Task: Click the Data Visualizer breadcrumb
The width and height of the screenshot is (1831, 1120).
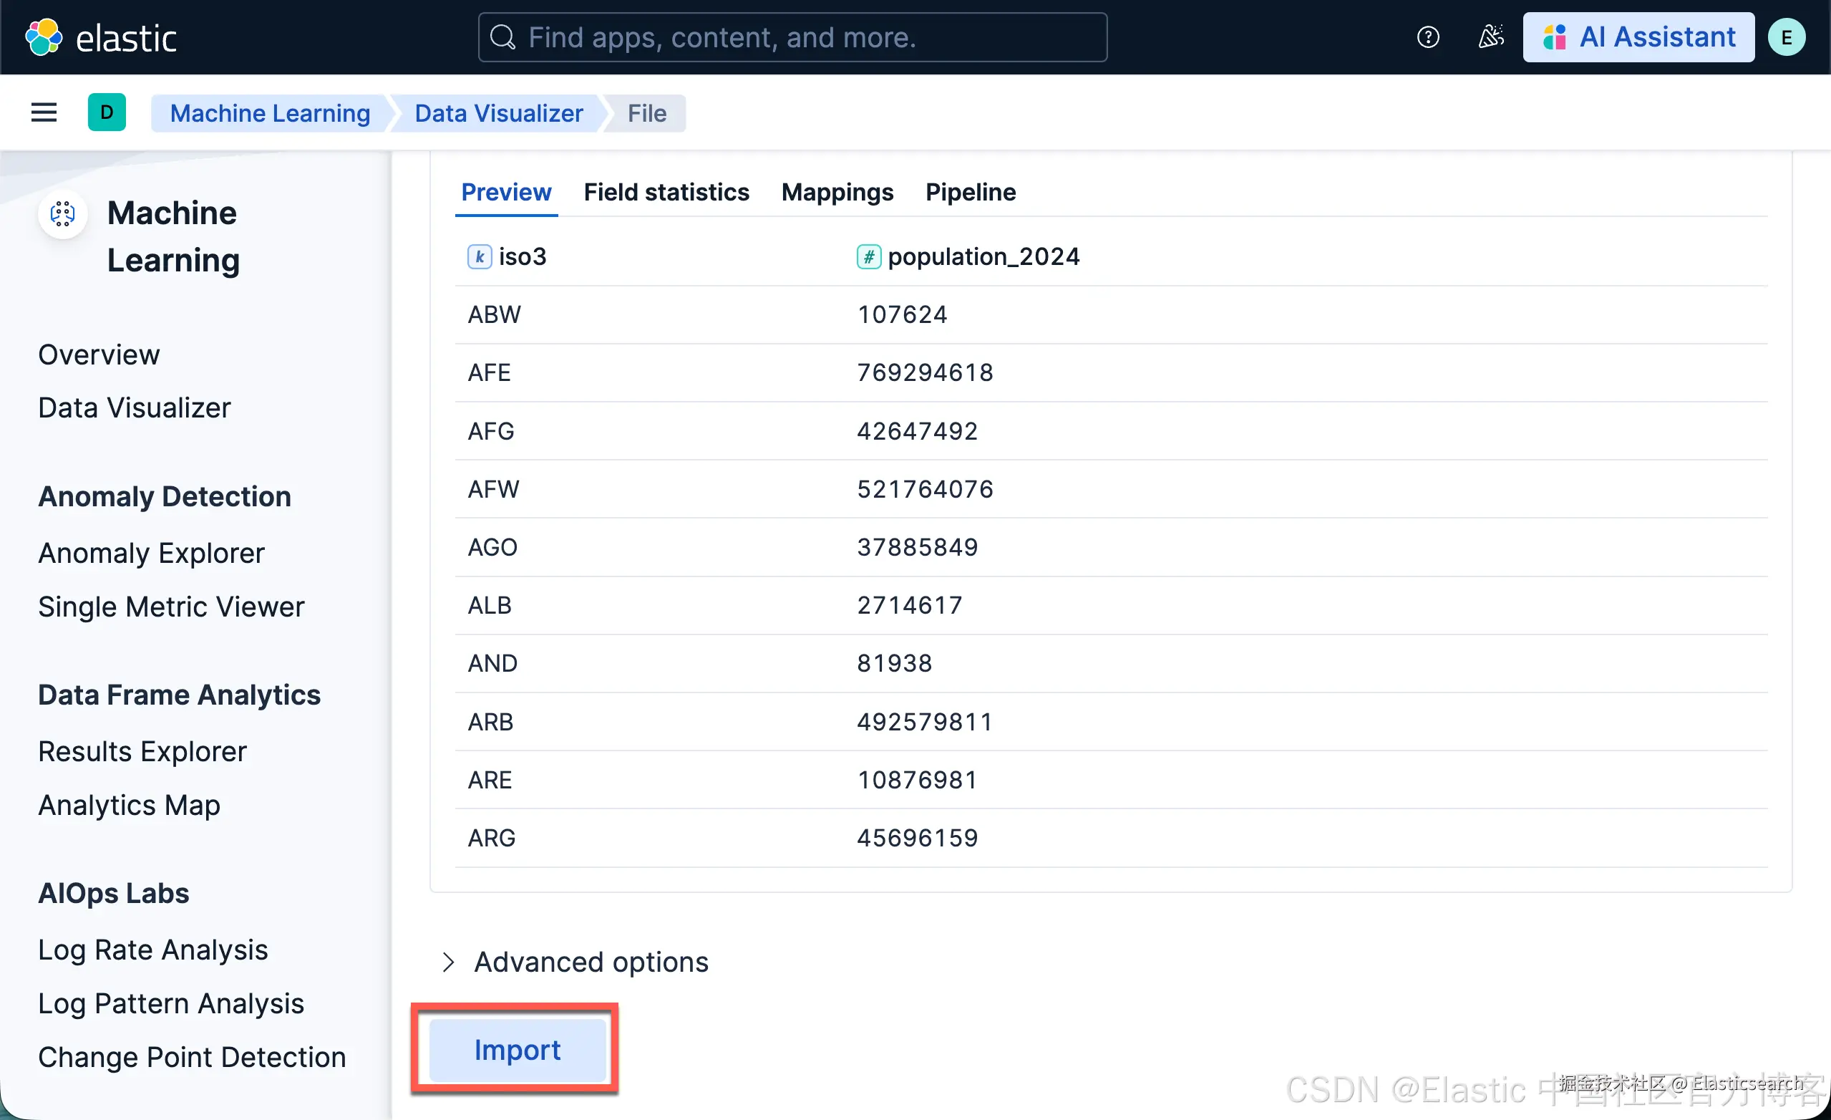Action: pyautogui.click(x=499, y=113)
